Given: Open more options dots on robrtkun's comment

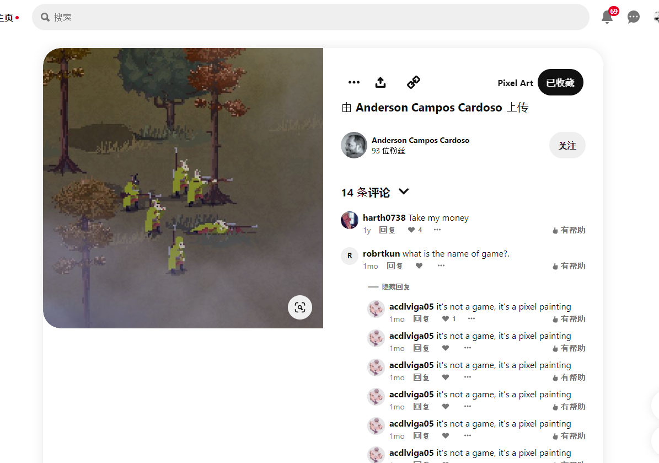Looking at the screenshot, I should [441, 265].
